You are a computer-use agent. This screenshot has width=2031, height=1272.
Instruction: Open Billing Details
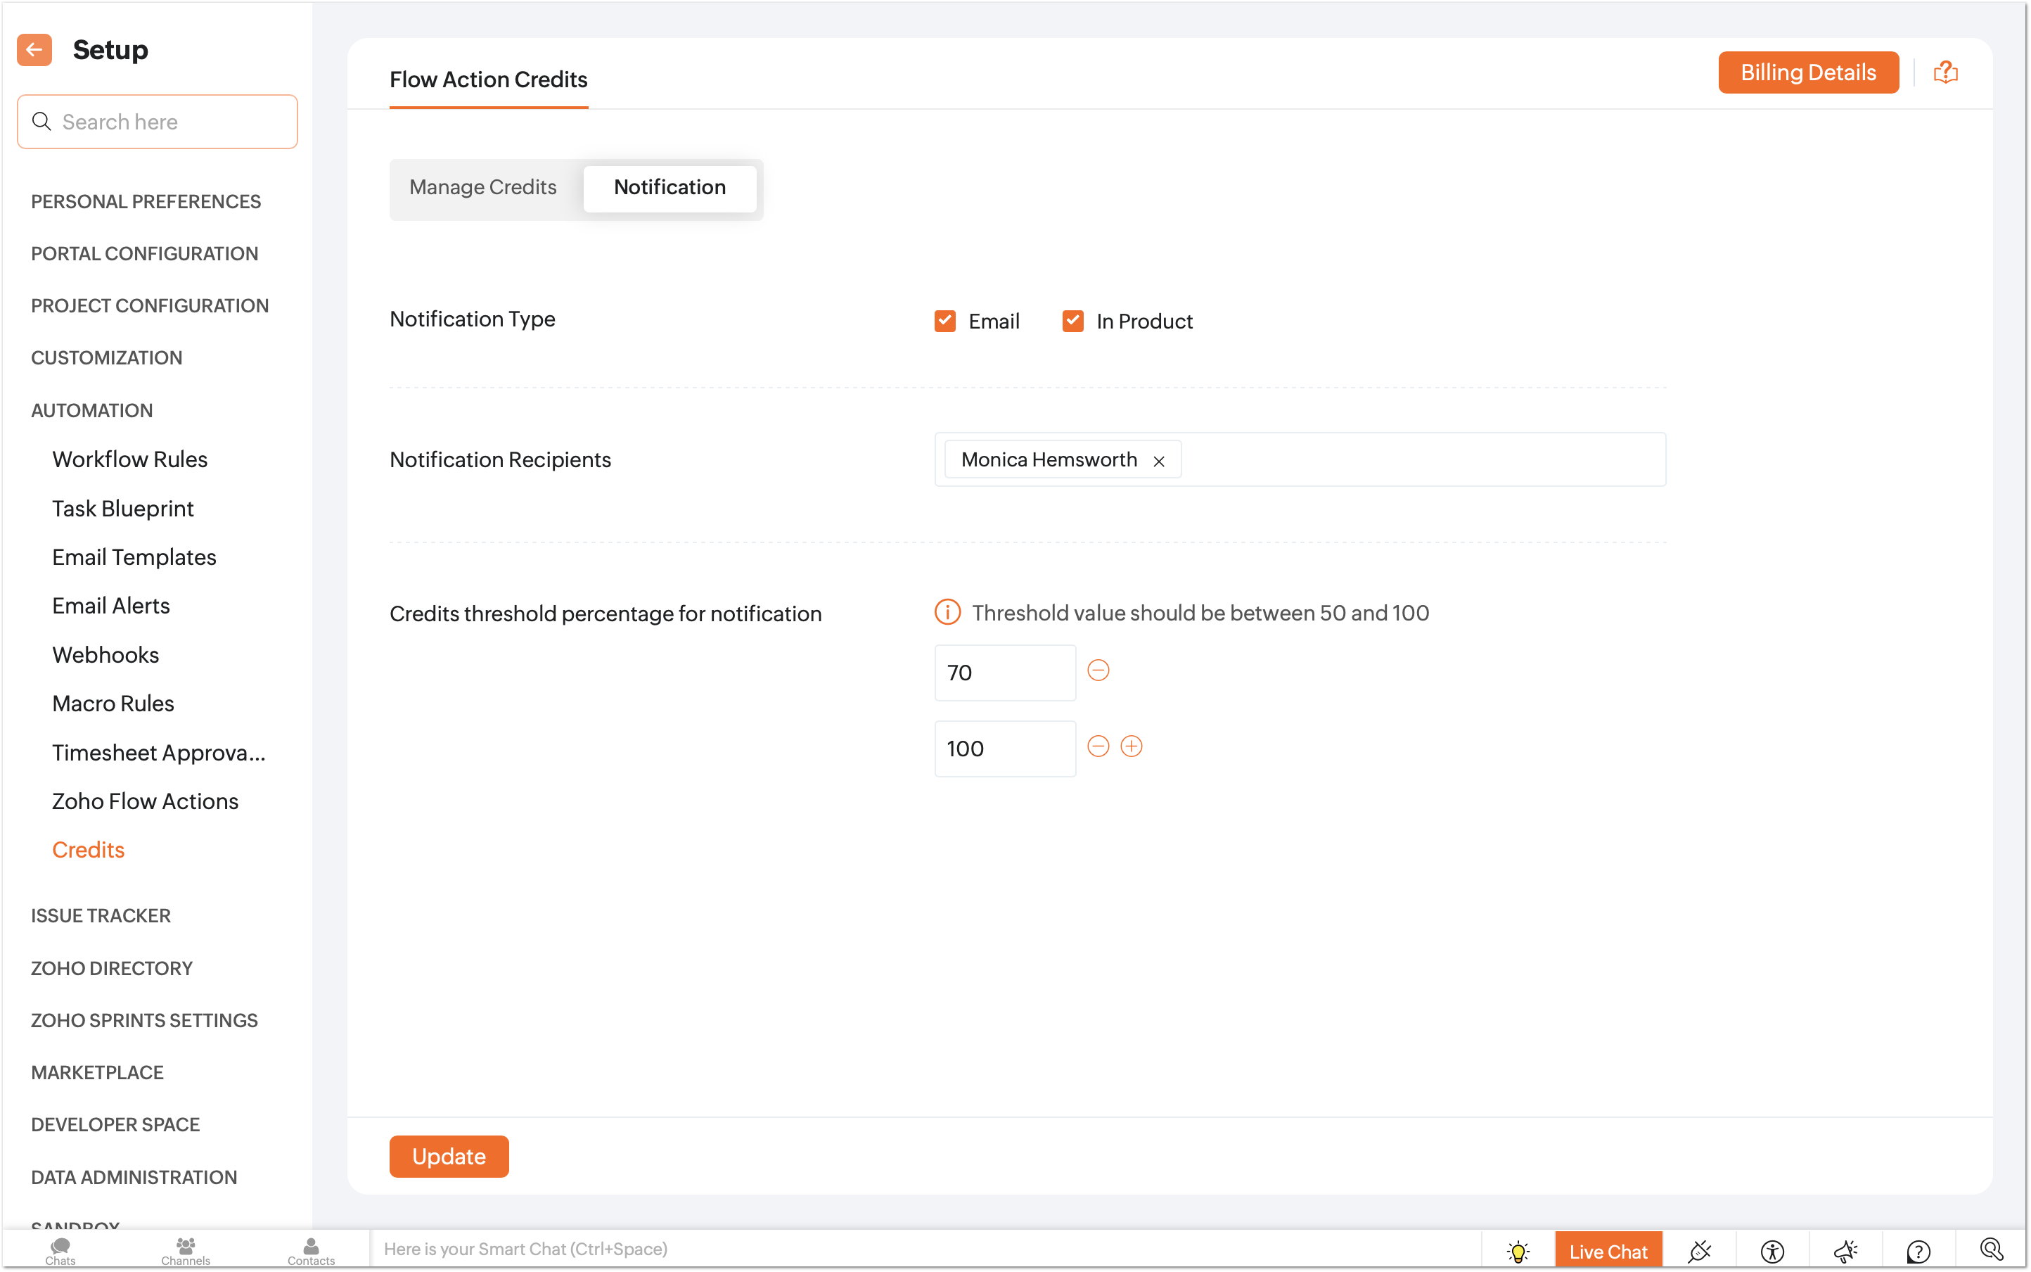point(1808,72)
